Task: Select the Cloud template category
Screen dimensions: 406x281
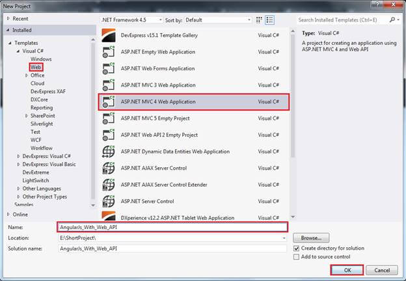Action: point(37,83)
